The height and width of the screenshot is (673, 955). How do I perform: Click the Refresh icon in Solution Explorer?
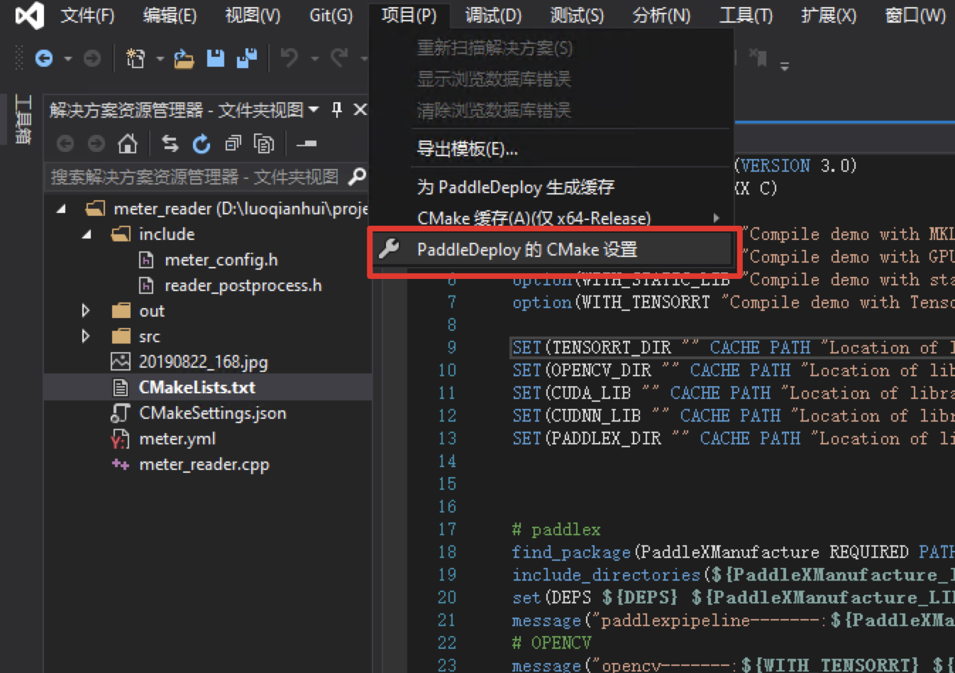(202, 144)
